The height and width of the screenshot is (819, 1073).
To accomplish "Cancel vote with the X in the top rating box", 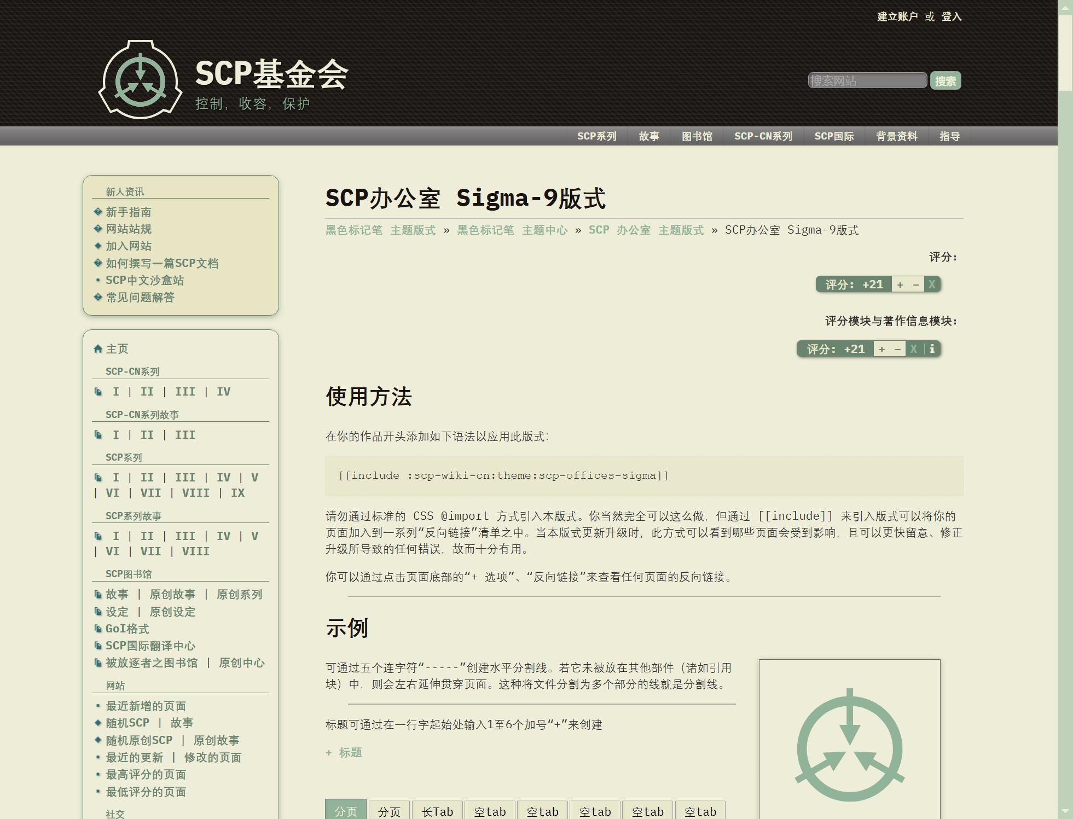I will click(932, 284).
